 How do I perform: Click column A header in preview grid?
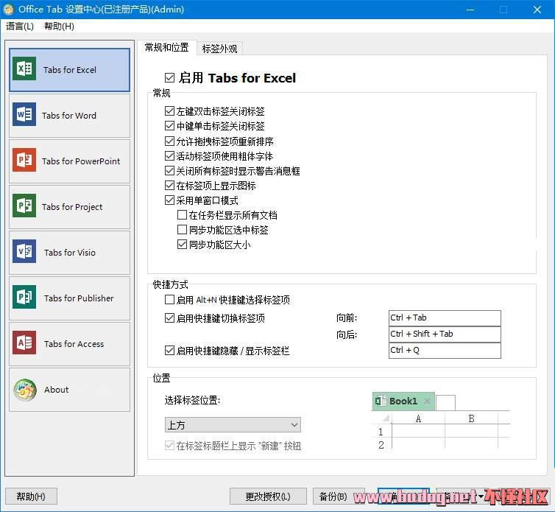click(x=418, y=418)
